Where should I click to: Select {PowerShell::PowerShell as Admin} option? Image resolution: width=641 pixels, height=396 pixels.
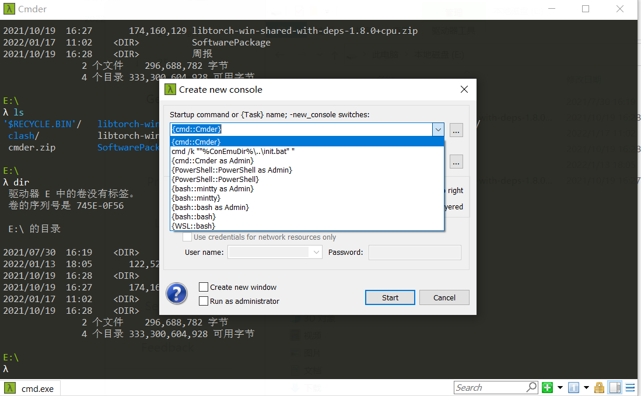pos(307,170)
